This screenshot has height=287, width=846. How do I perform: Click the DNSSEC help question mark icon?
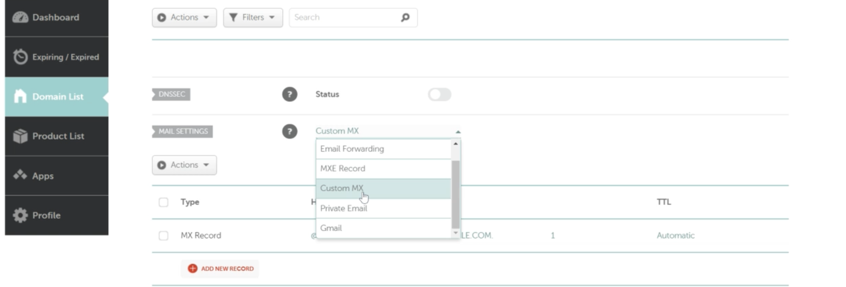tap(290, 94)
